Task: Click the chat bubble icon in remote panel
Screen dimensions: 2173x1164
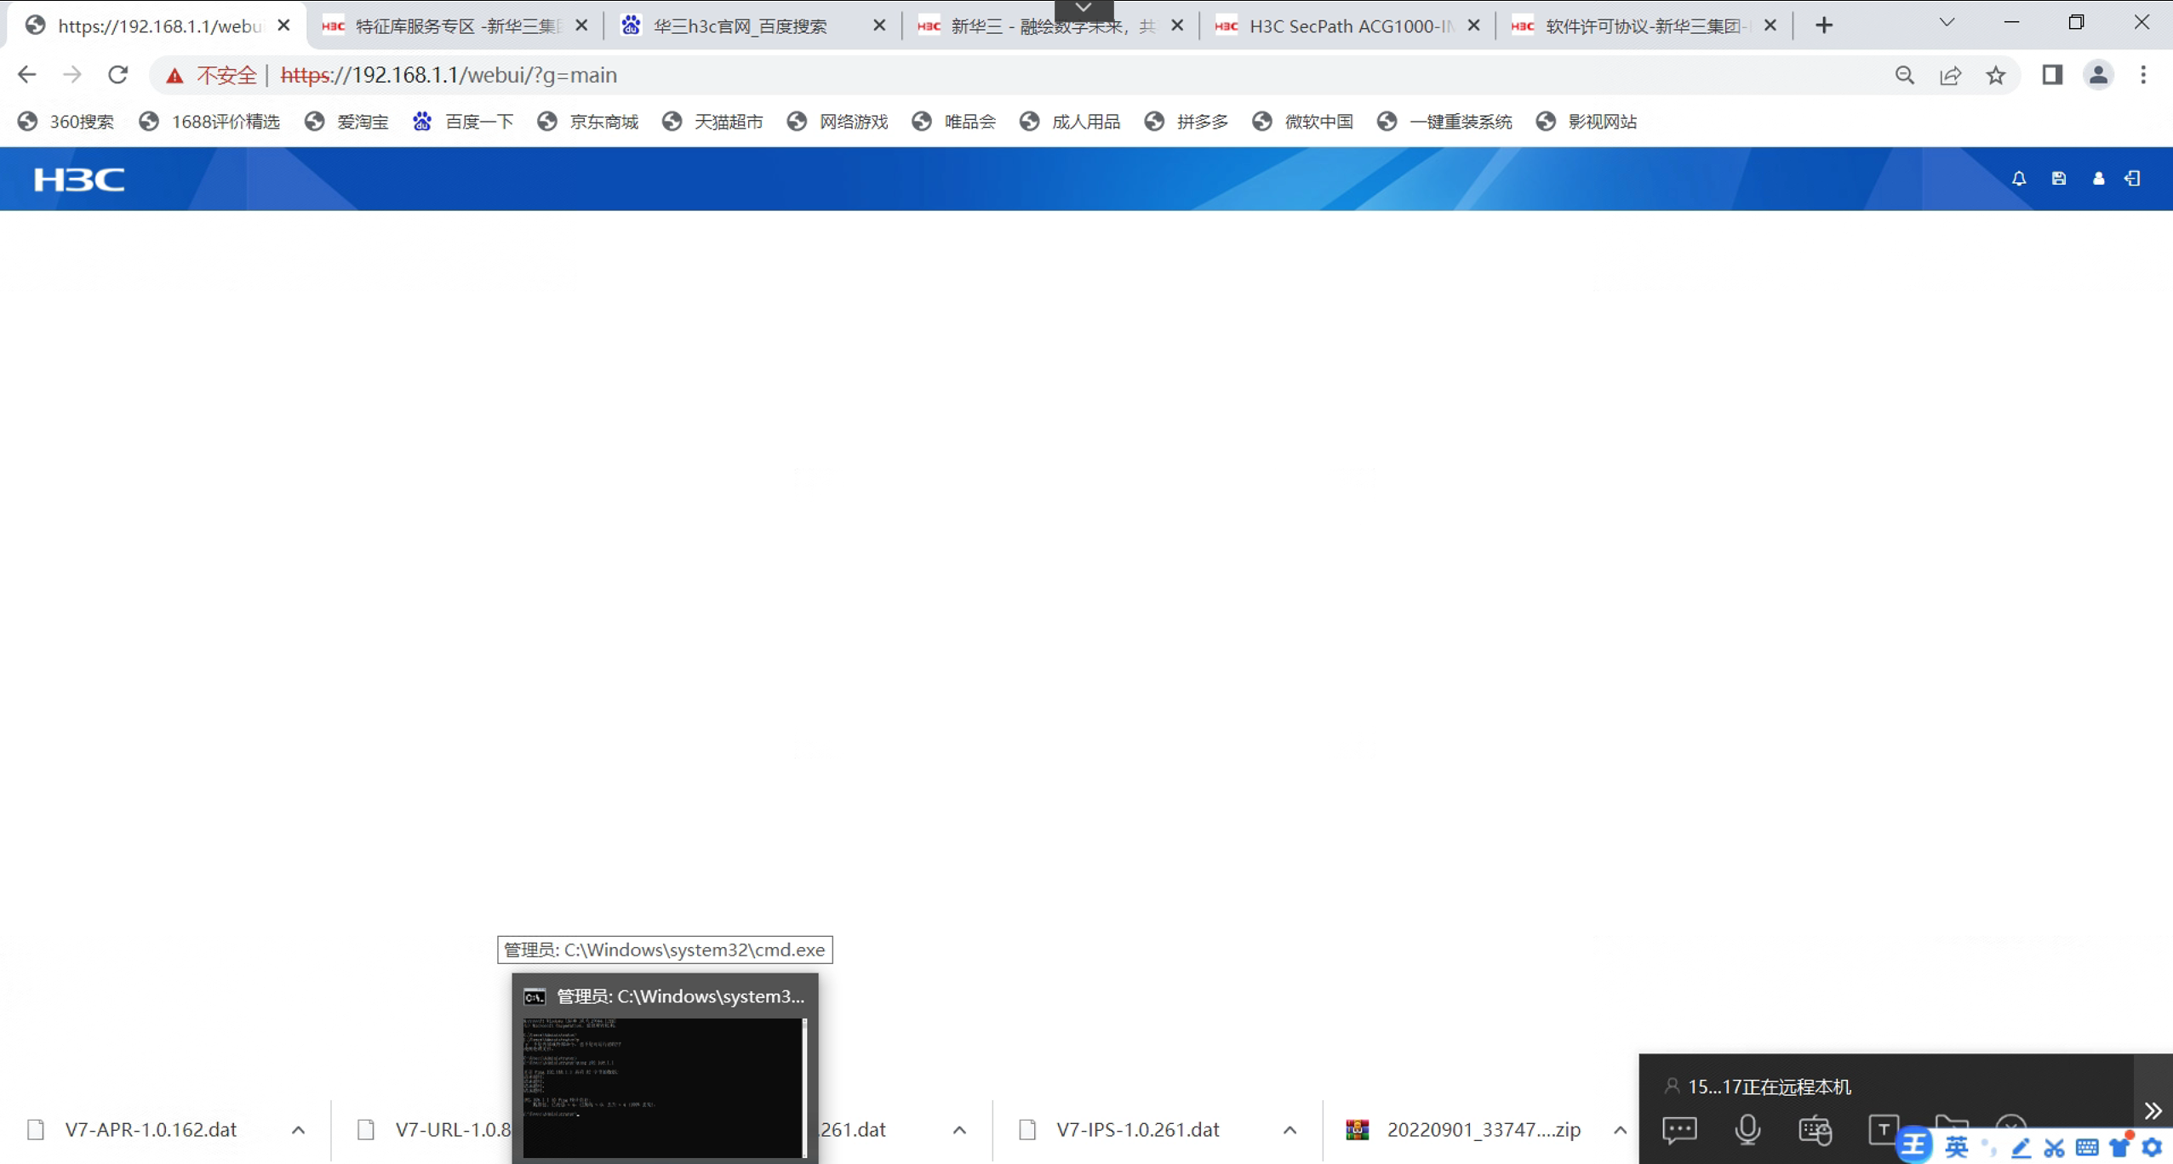Action: pyautogui.click(x=1679, y=1129)
